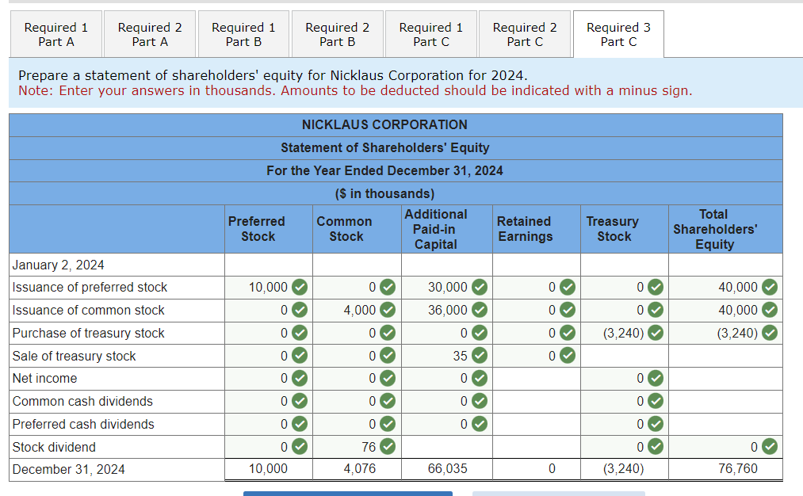This screenshot has width=803, height=496.
Task: Open the Required 1 Part A tab
Action: pyautogui.click(x=55, y=34)
